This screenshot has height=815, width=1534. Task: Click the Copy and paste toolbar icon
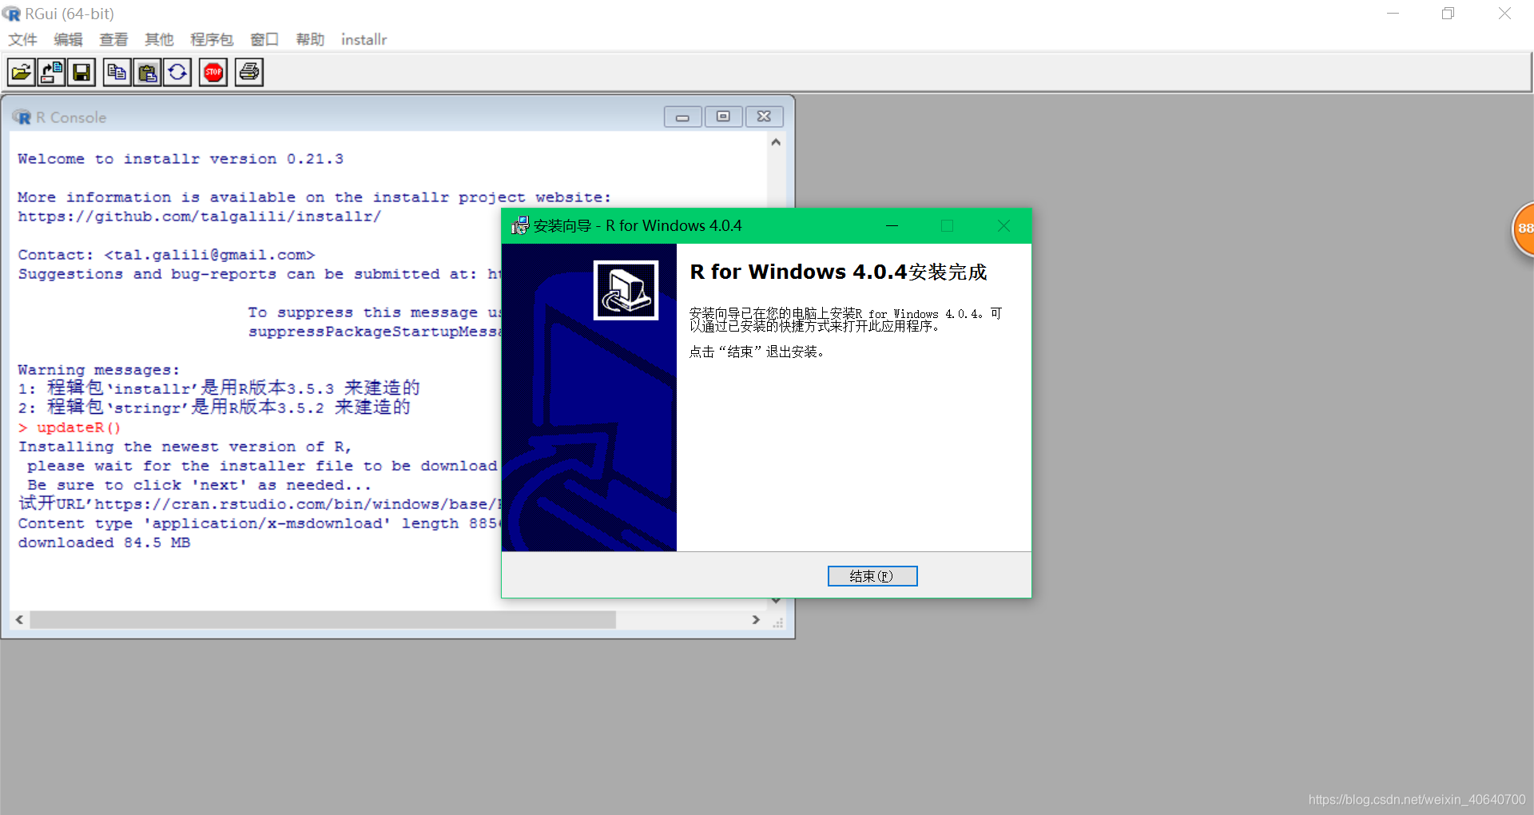[x=177, y=73]
